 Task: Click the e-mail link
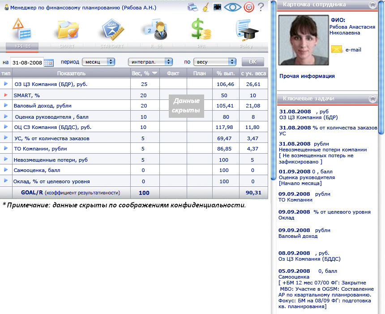(x=353, y=50)
